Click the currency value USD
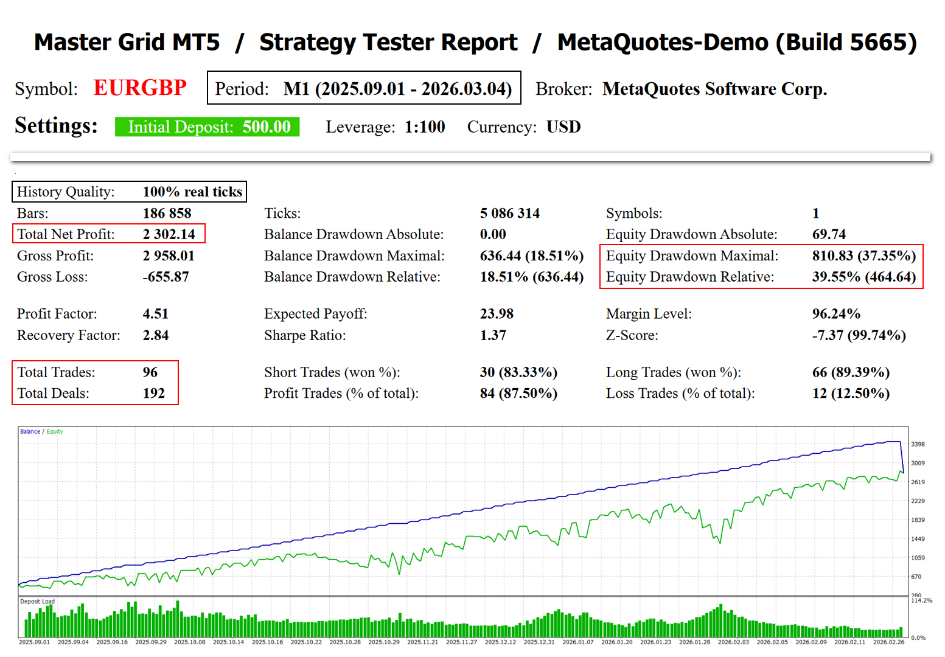Screen dimensions: 945x657 (563, 127)
